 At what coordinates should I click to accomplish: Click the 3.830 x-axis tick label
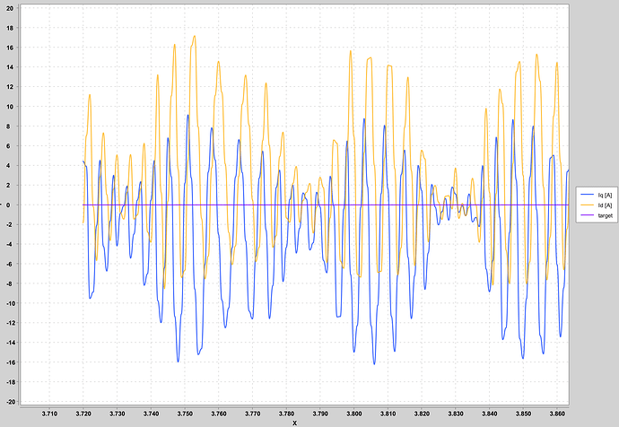pyautogui.click(x=456, y=414)
